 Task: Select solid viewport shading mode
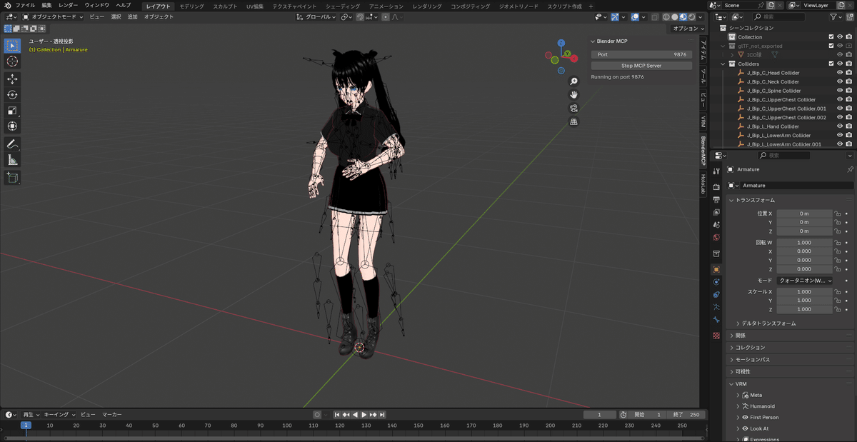675,16
